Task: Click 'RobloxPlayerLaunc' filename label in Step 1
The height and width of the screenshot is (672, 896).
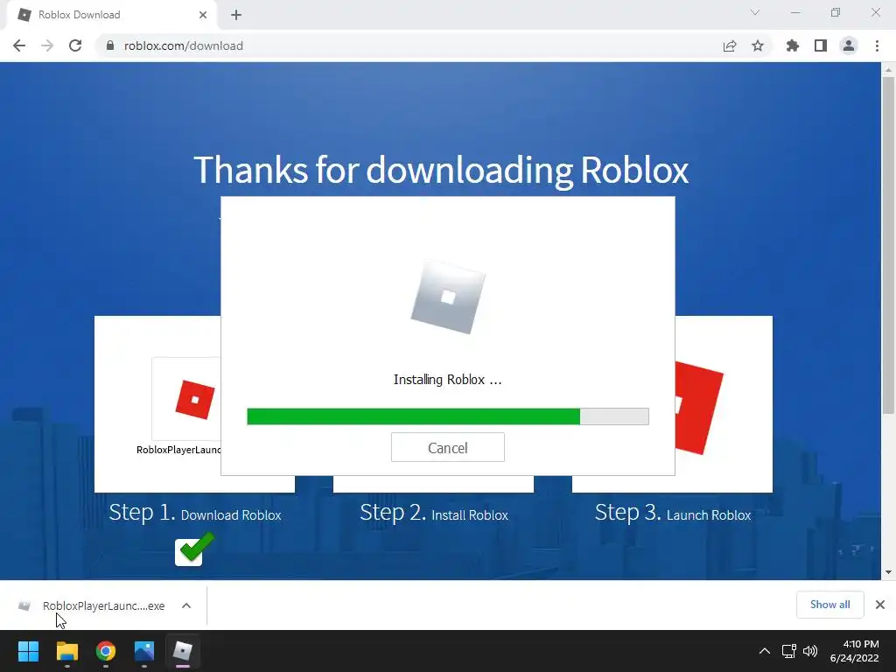Action: 178,450
